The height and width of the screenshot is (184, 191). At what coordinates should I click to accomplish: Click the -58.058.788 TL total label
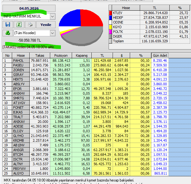tap(30, 40)
